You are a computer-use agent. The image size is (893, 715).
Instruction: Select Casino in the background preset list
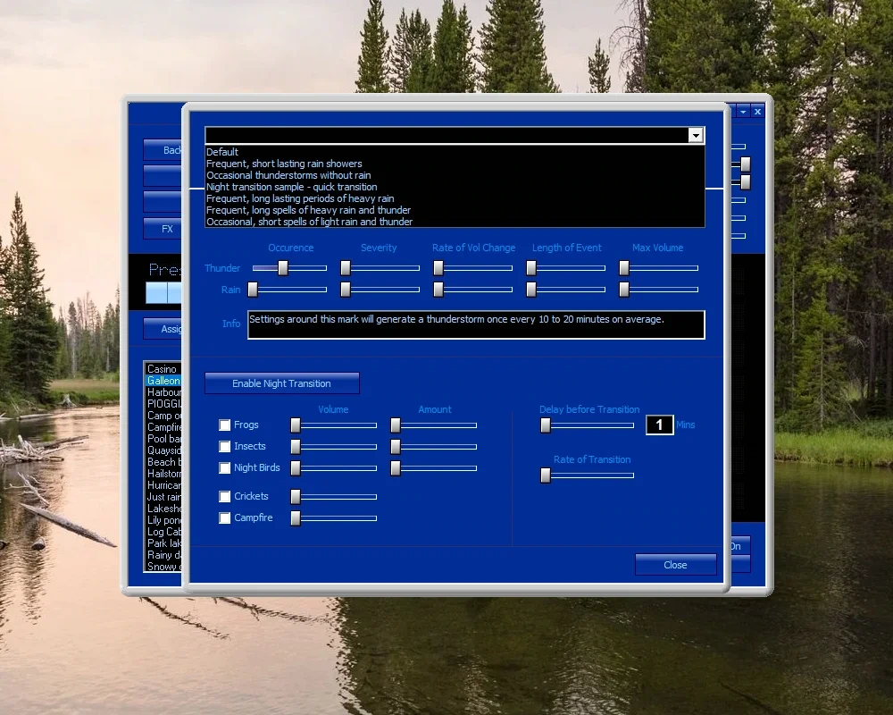[x=163, y=369]
